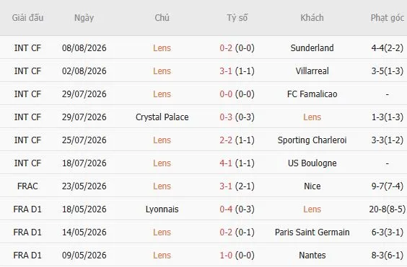Open the Sunderland team link
Screen dimensions: 407x267
click(x=312, y=48)
